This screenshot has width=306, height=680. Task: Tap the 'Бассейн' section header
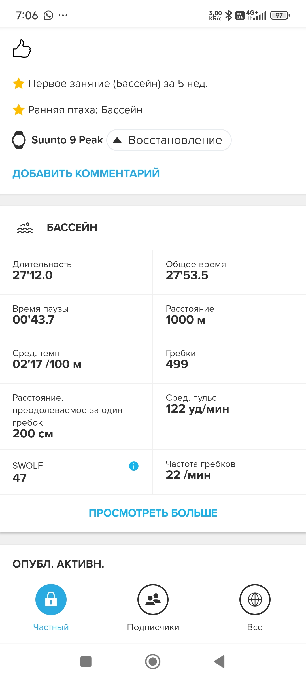tap(72, 228)
